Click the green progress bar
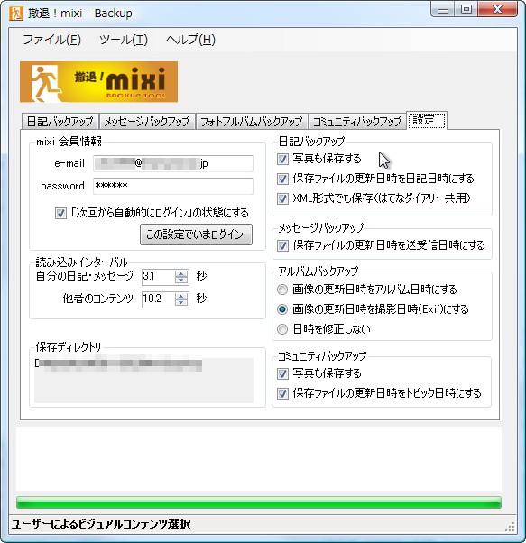The width and height of the screenshot is (526, 543). [x=259, y=502]
